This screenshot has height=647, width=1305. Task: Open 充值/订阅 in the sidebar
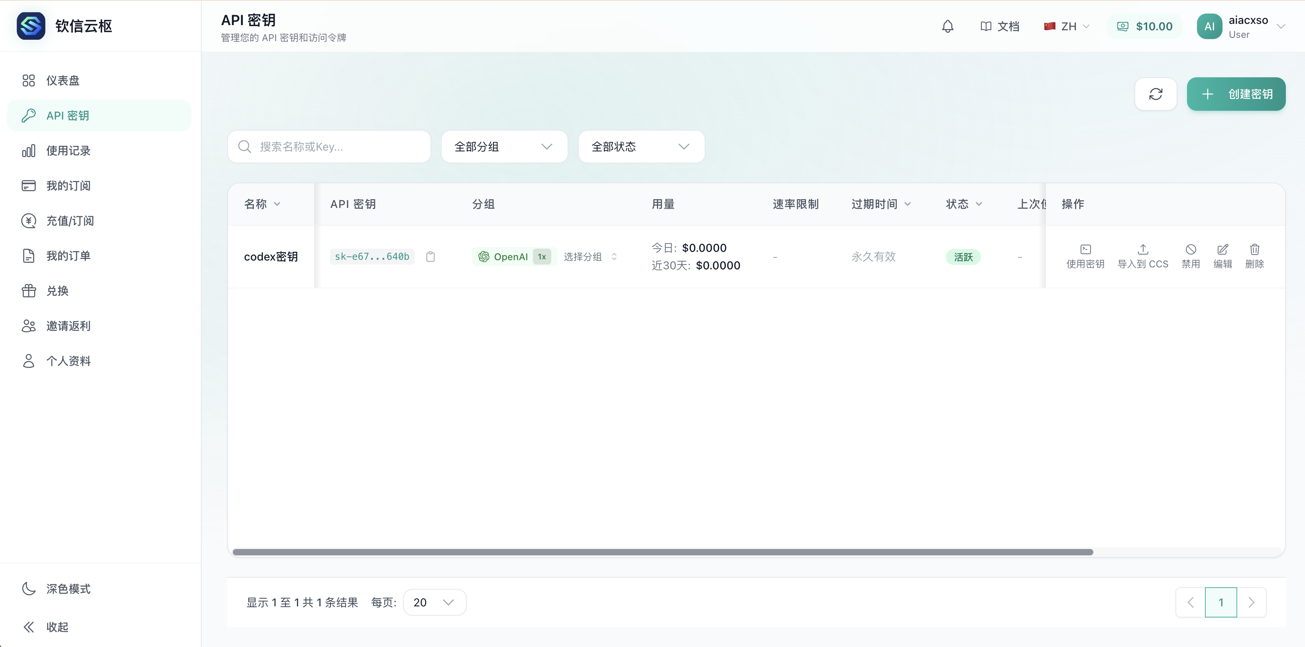pos(99,221)
